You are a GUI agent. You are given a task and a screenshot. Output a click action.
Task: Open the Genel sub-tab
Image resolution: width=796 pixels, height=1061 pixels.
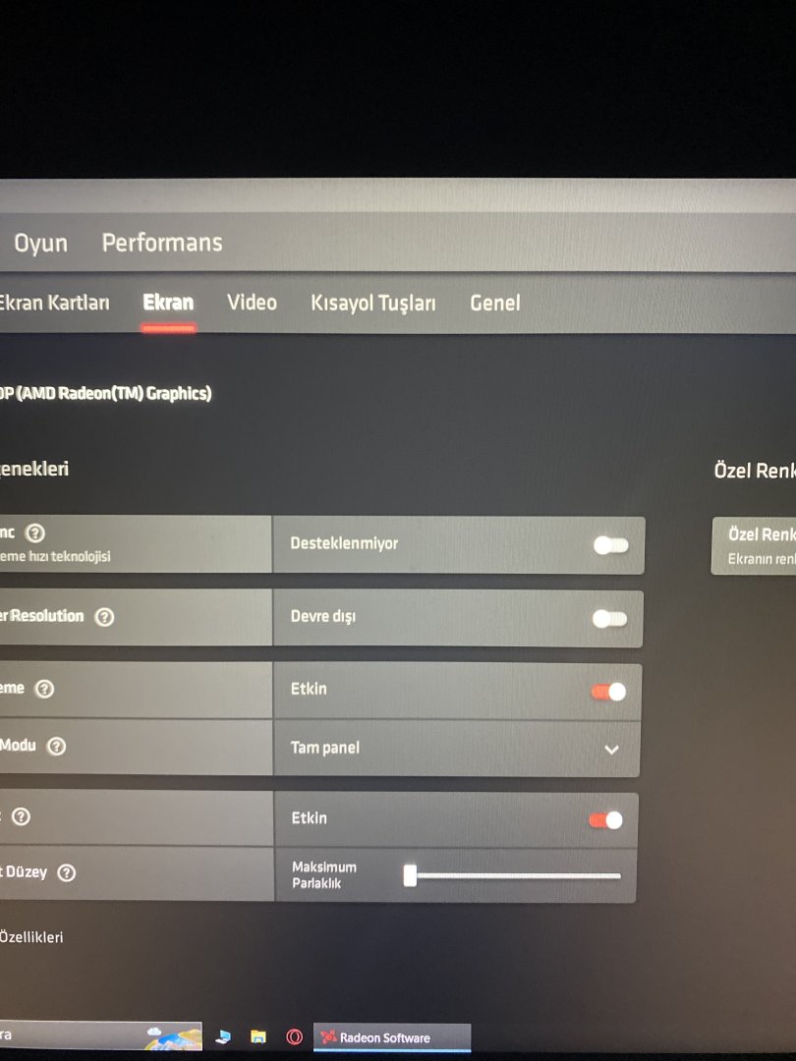494,303
